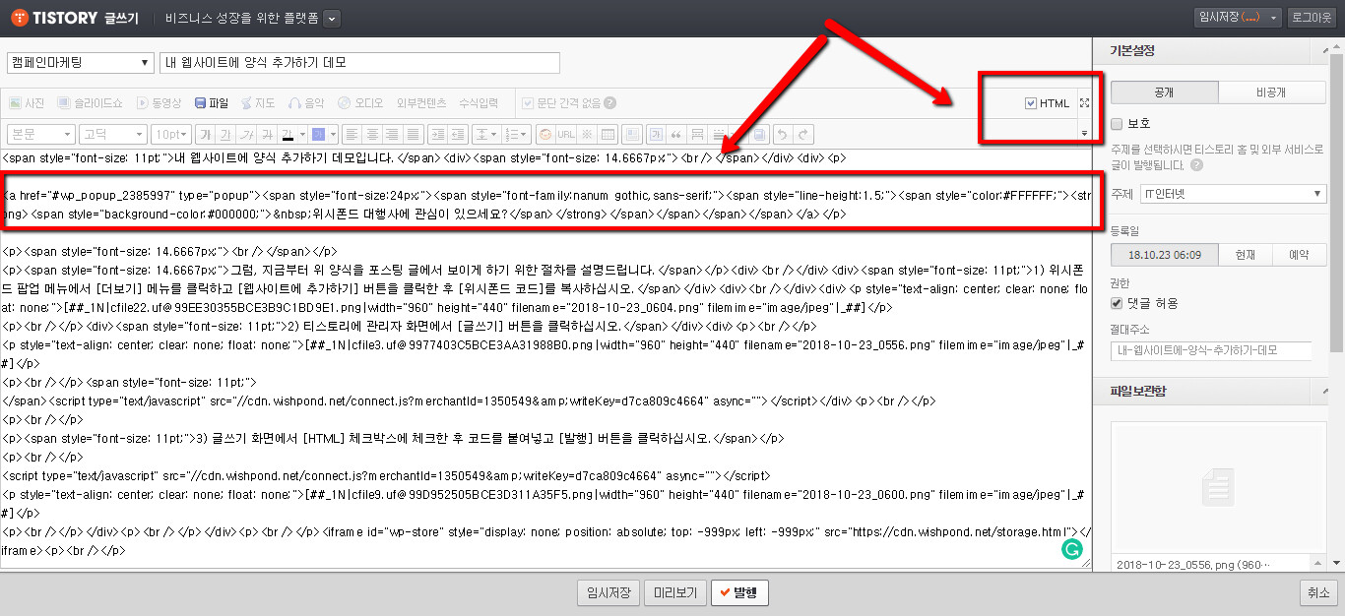Increase paragraph indent
Viewport: 1345px width, 616px height.
[438, 134]
